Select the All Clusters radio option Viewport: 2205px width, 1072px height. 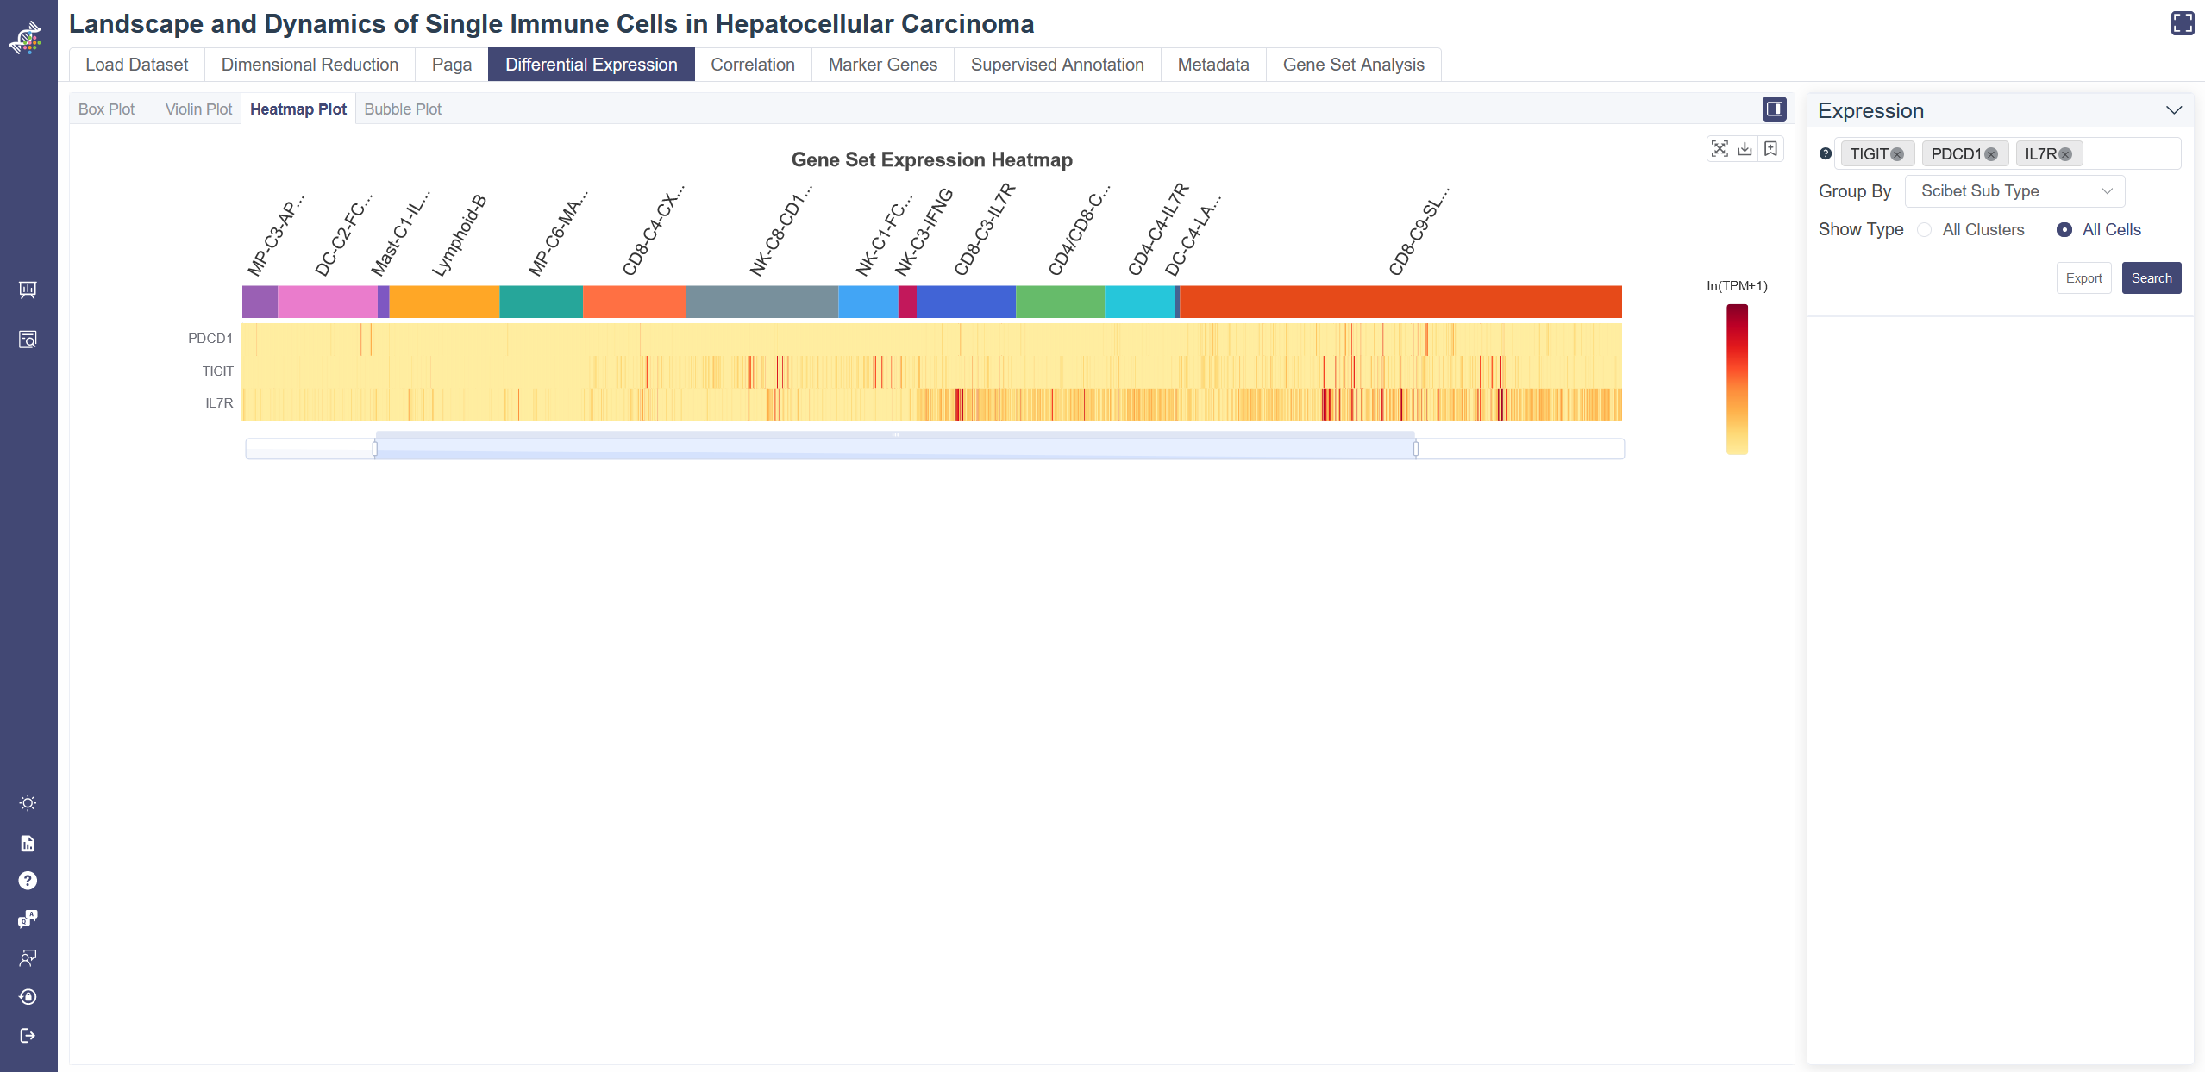point(1924,230)
